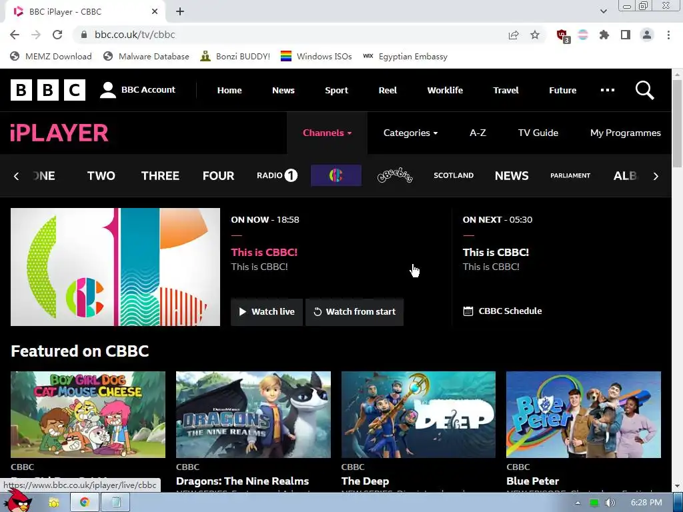This screenshot has width=683, height=512.
Task: Select the BBC NEWS channel in the carousel
Action: 512,175
